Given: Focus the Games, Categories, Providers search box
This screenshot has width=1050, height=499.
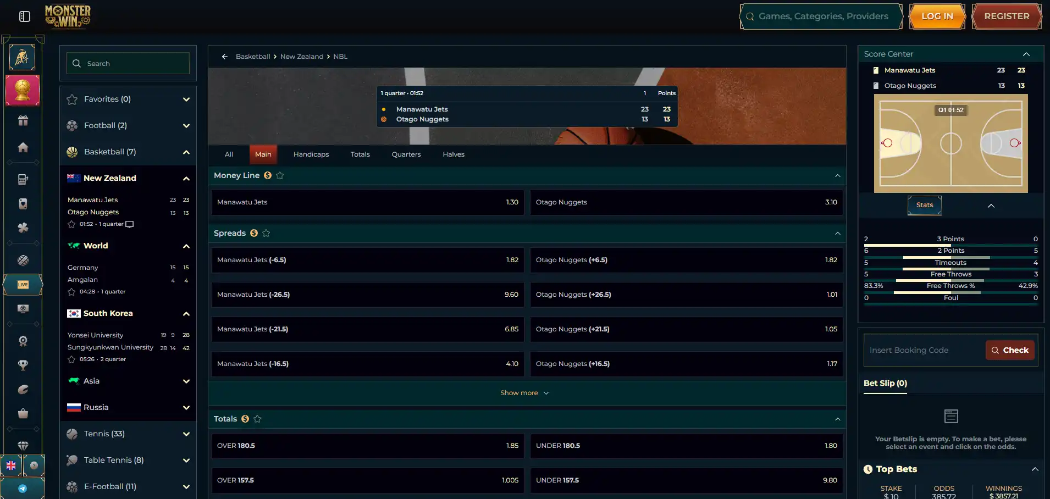Looking at the screenshot, I should tap(821, 16).
